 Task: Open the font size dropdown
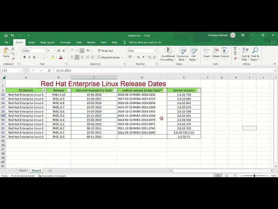(x=55, y=51)
